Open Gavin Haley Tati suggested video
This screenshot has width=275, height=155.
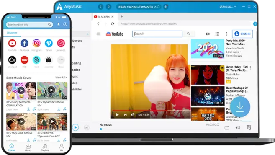coord(208,75)
